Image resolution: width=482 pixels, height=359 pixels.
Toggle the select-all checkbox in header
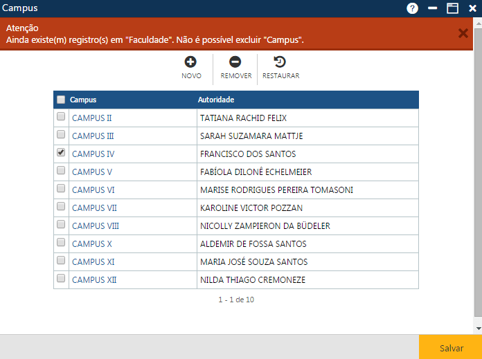[x=61, y=100]
